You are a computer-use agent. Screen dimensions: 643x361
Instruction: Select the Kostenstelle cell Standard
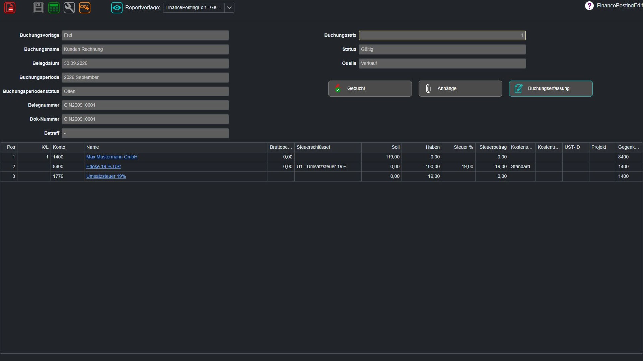522,166
